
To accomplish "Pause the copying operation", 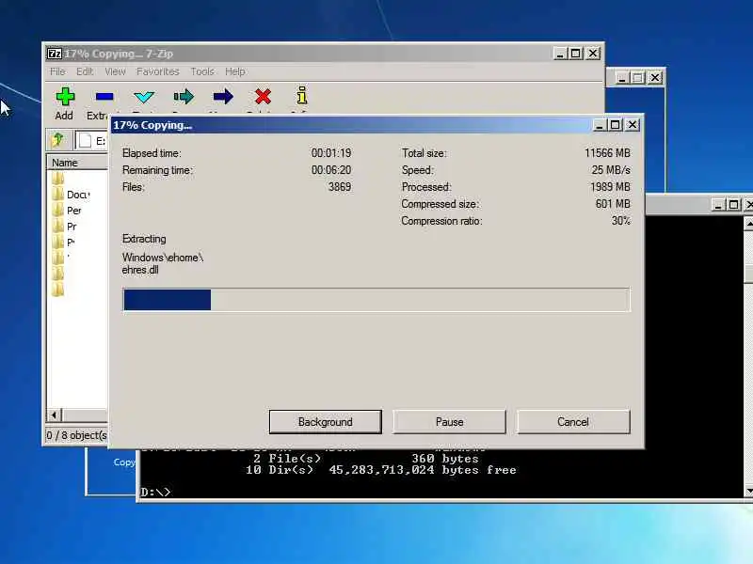I will [x=450, y=422].
